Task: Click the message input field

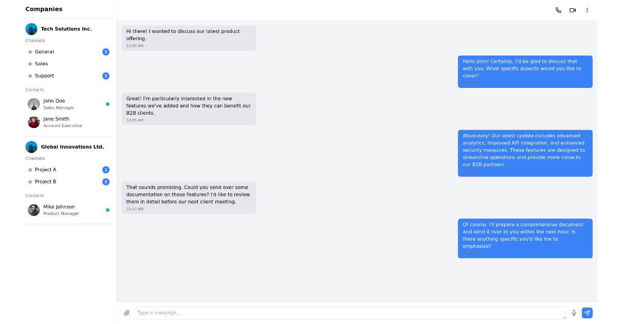Action: pyautogui.click(x=350, y=313)
